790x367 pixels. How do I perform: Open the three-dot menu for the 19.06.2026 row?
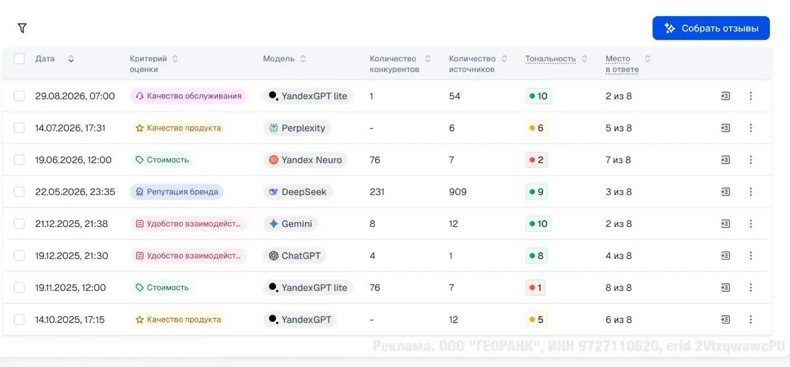(x=750, y=160)
